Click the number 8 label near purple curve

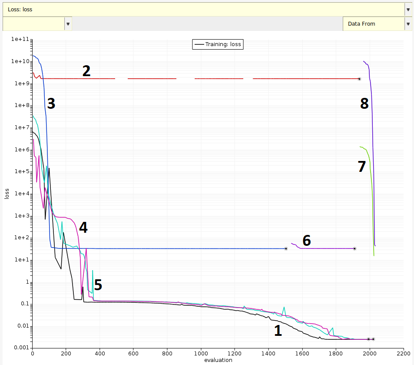coord(364,104)
